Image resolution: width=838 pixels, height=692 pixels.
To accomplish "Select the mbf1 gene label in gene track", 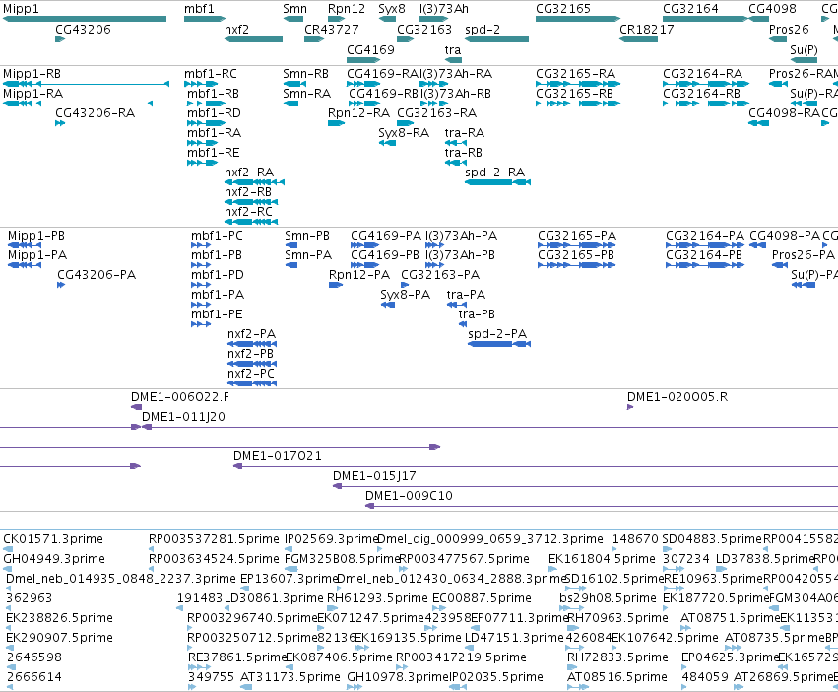I will (199, 9).
